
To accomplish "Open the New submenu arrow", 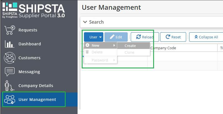I will (114, 45).
